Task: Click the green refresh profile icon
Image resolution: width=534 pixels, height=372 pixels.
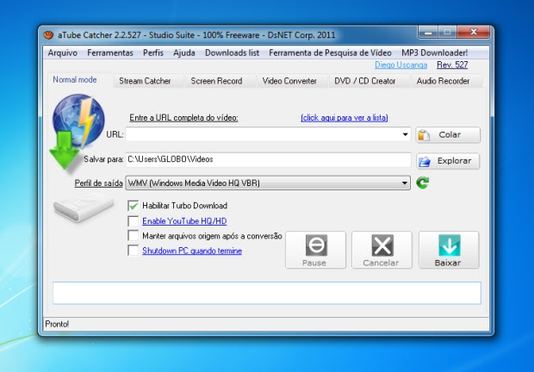Action: pyautogui.click(x=423, y=183)
